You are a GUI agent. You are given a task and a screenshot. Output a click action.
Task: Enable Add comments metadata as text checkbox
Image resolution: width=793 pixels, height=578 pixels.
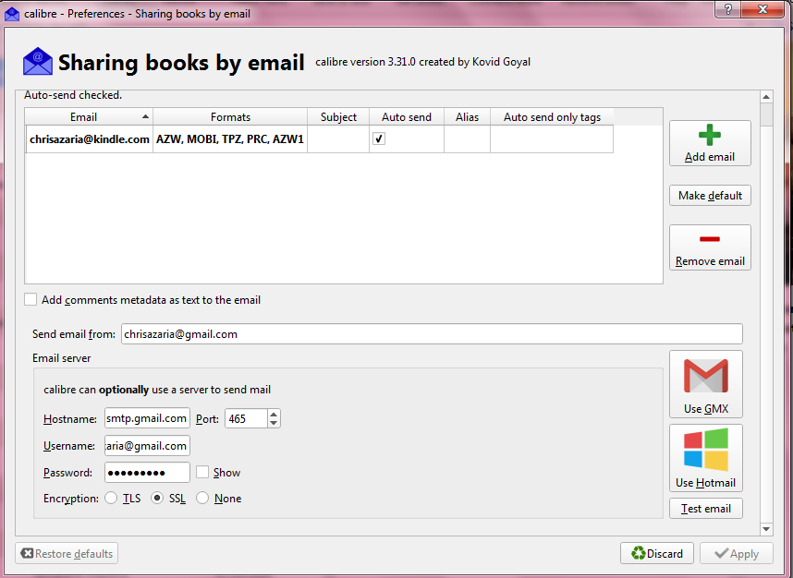(x=30, y=299)
